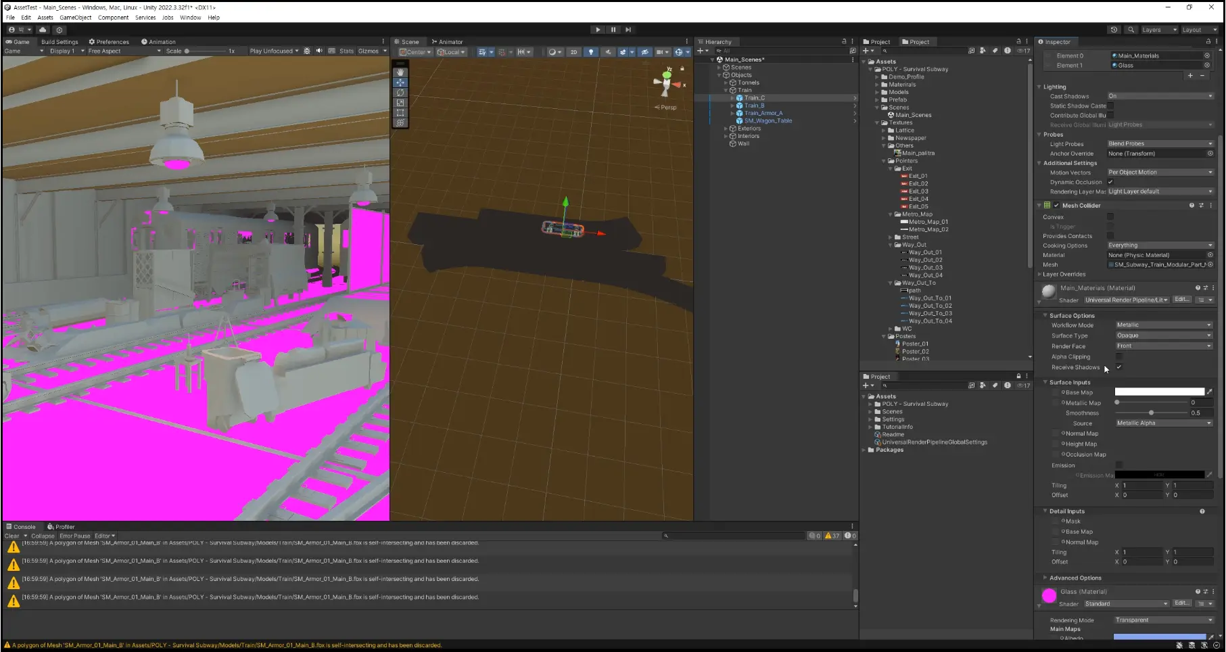Open Unity Cloud services via cloud icon
This screenshot has width=1226, height=652.
pyautogui.click(x=43, y=30)
